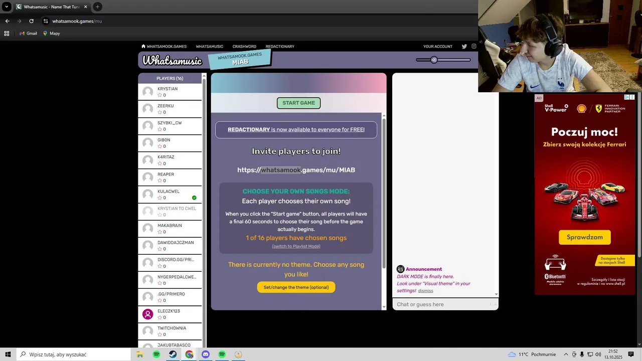Image resolution: width=642 pixels, height=361 pixels.
Task: Open Chrome tab search dropdown
Action: coord(7,7)
